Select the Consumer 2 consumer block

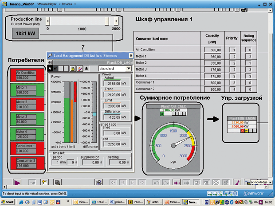[27, 163]
